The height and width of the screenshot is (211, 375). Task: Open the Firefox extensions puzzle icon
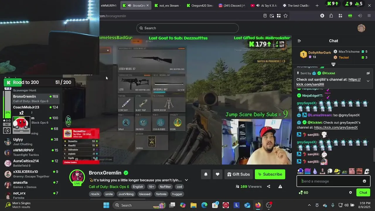point(331,16)
